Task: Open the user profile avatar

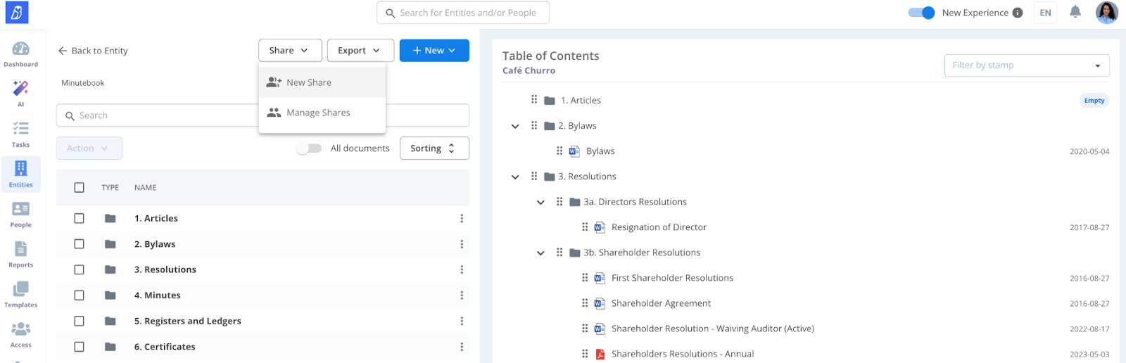Action: coord(1106,13)
